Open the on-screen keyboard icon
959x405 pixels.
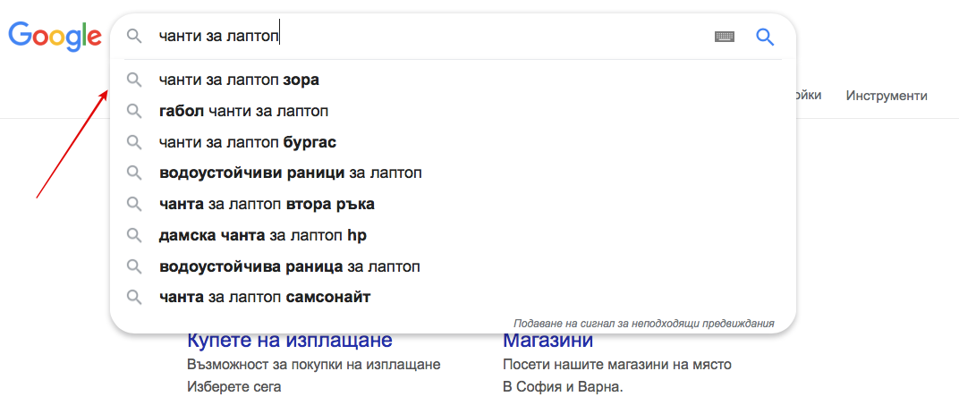724,37
